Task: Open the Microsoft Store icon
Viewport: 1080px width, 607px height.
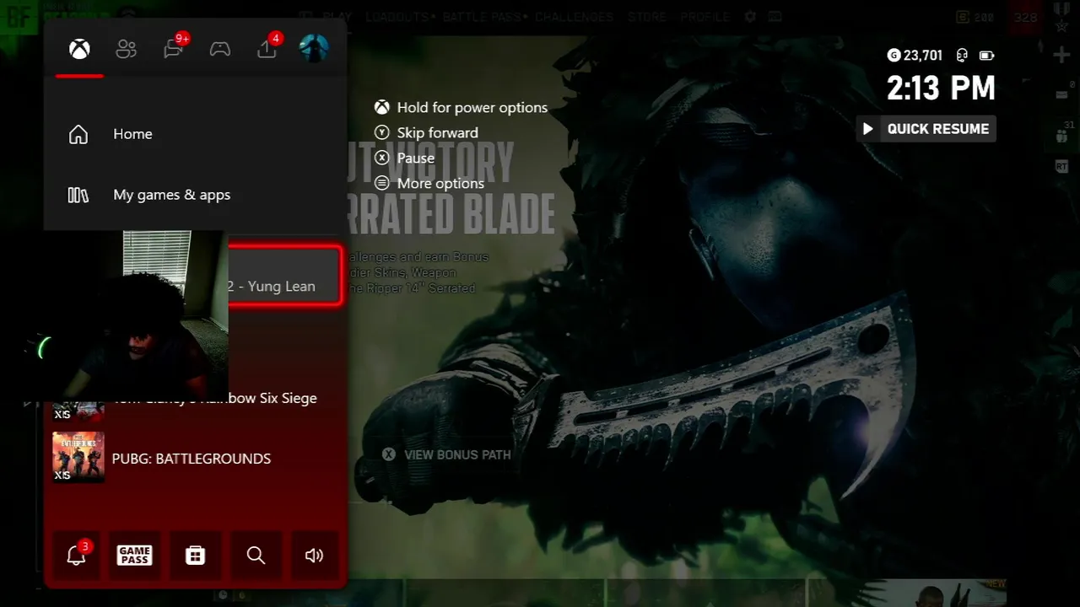Action: coord(195,555)
